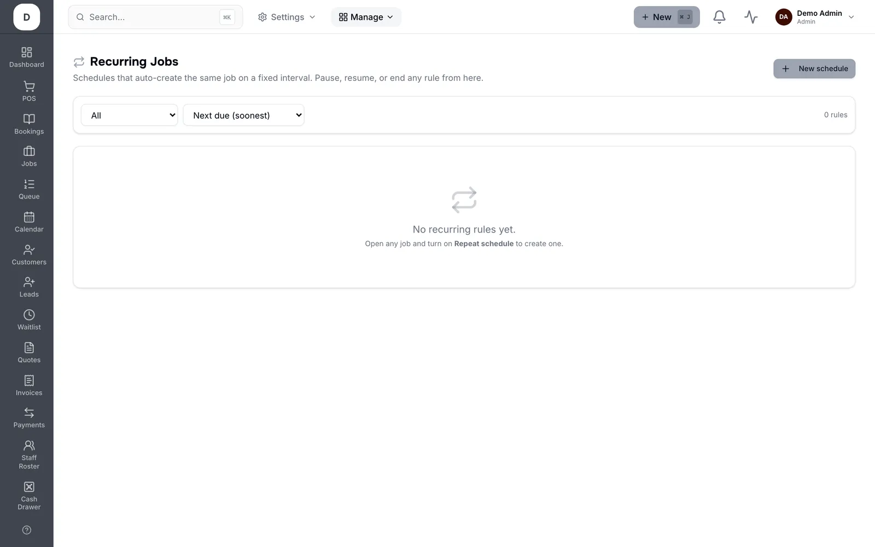Go to Customers section
875x547 pixels.
[x=29, y=255]
